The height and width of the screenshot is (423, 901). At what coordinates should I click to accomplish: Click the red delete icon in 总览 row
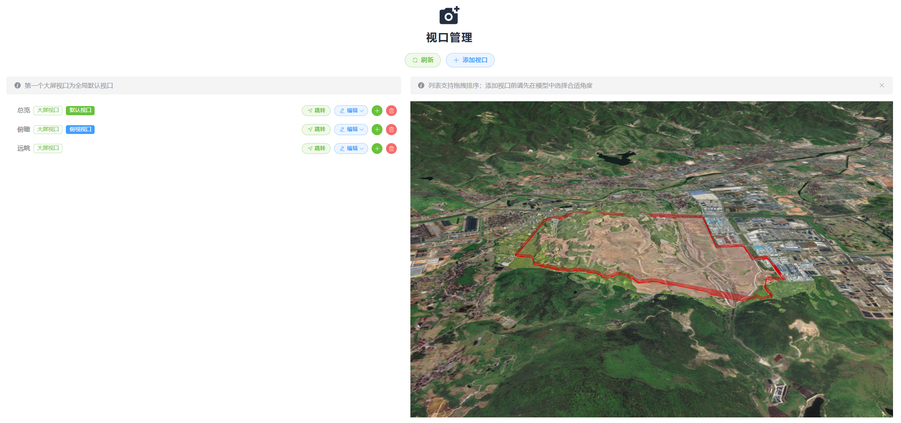[x=391, y=111]
